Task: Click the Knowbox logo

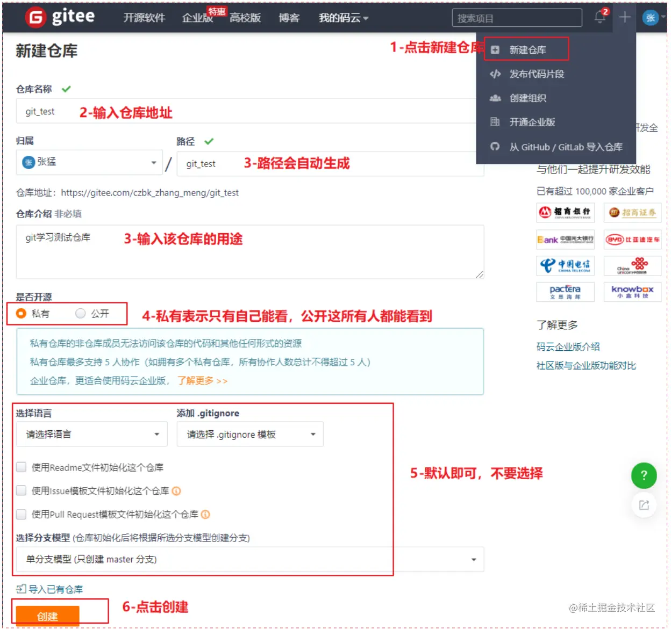Action: coord(632,292)
